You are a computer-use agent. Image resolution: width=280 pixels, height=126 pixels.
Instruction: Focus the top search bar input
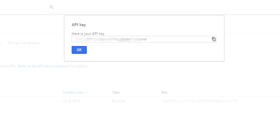(x=121, y=7)
